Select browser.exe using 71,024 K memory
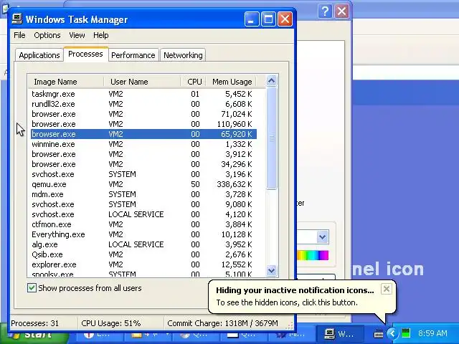Screen dimensions: 459x344 point(143,114)
